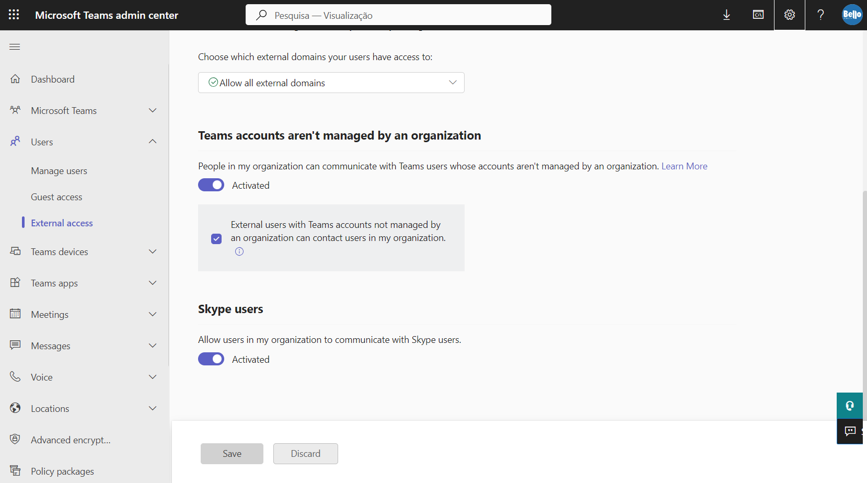Open help question mark icon
867x483 pixels.
[820, 15]
